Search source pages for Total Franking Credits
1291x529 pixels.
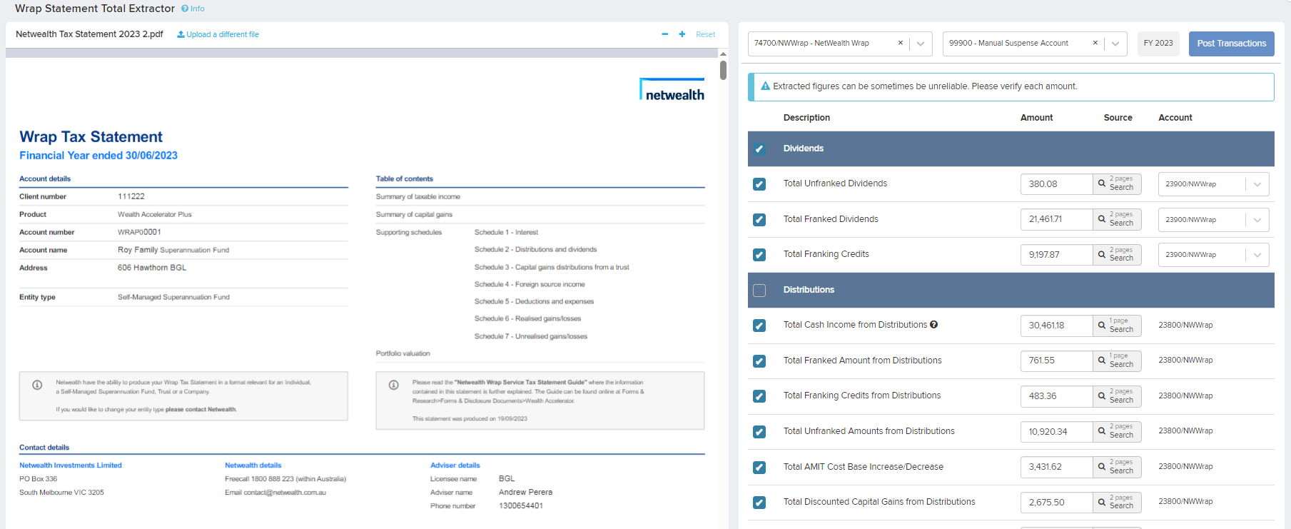(x=1117, y=255)
